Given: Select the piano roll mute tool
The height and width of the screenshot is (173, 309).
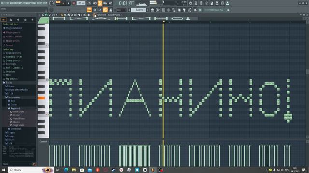Looking at the screenshot, I should click(x=75, y=15).
